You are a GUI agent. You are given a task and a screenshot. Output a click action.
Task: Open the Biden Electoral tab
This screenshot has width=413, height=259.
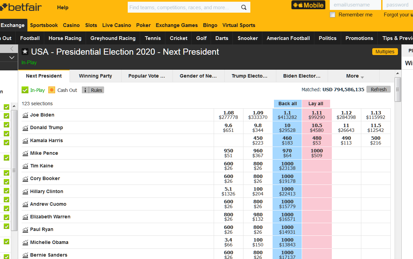click(302, 76)
